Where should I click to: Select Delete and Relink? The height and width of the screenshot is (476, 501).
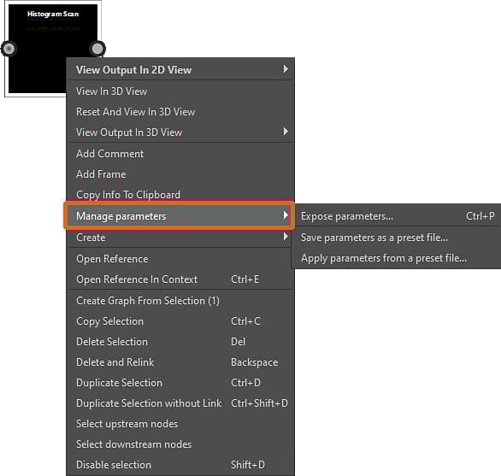coord(180,362)
